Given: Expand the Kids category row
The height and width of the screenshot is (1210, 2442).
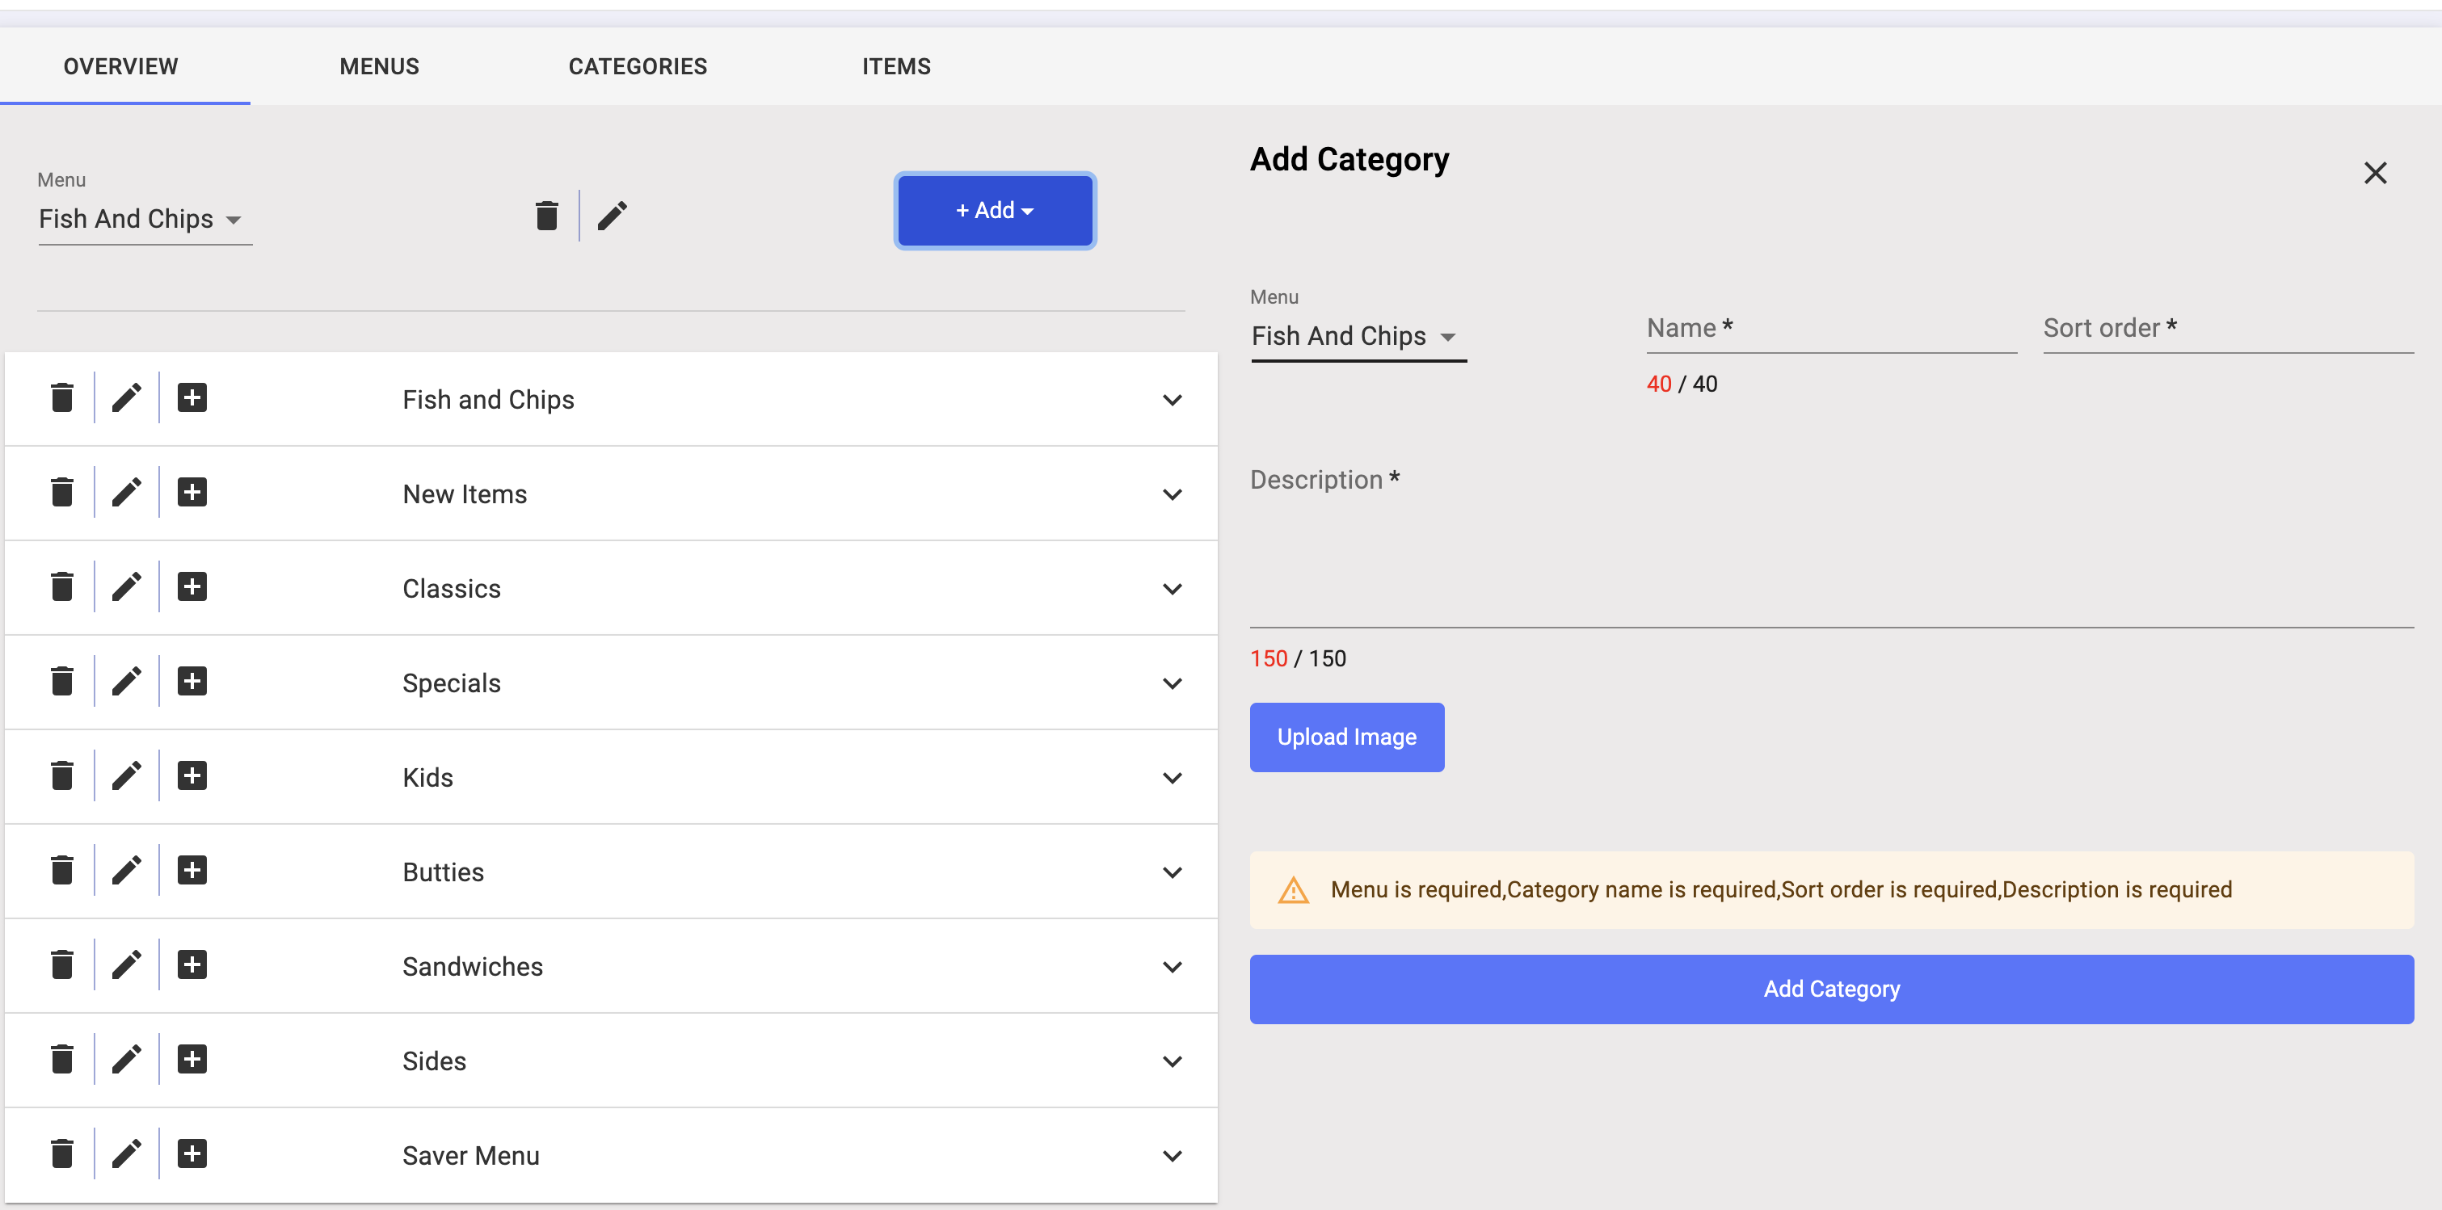Looking at the screenshot, I should [x=1172, y=778].
